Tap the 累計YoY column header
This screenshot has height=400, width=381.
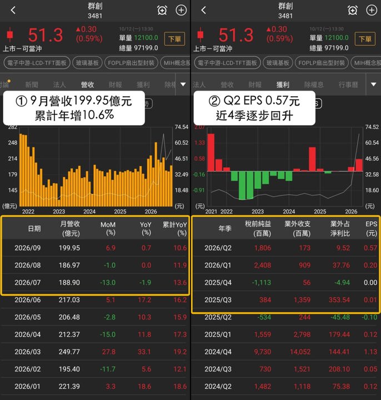tap(175, 228)
